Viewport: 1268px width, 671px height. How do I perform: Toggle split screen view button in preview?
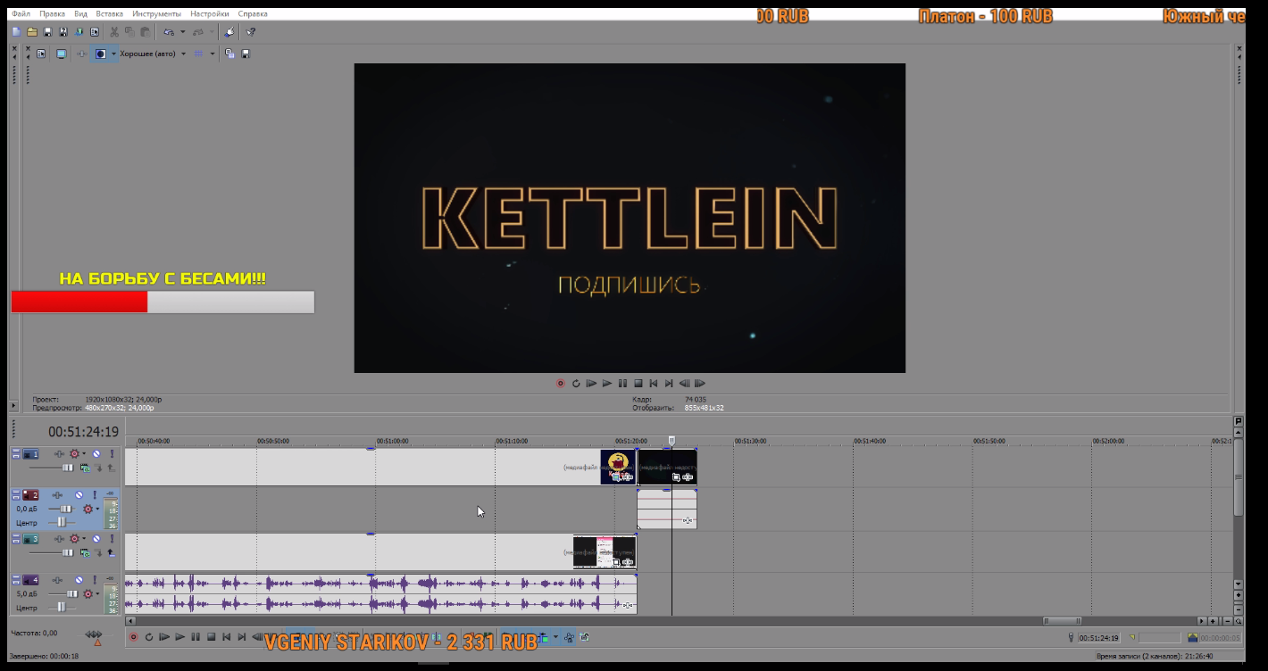click(x=101, y=54)
